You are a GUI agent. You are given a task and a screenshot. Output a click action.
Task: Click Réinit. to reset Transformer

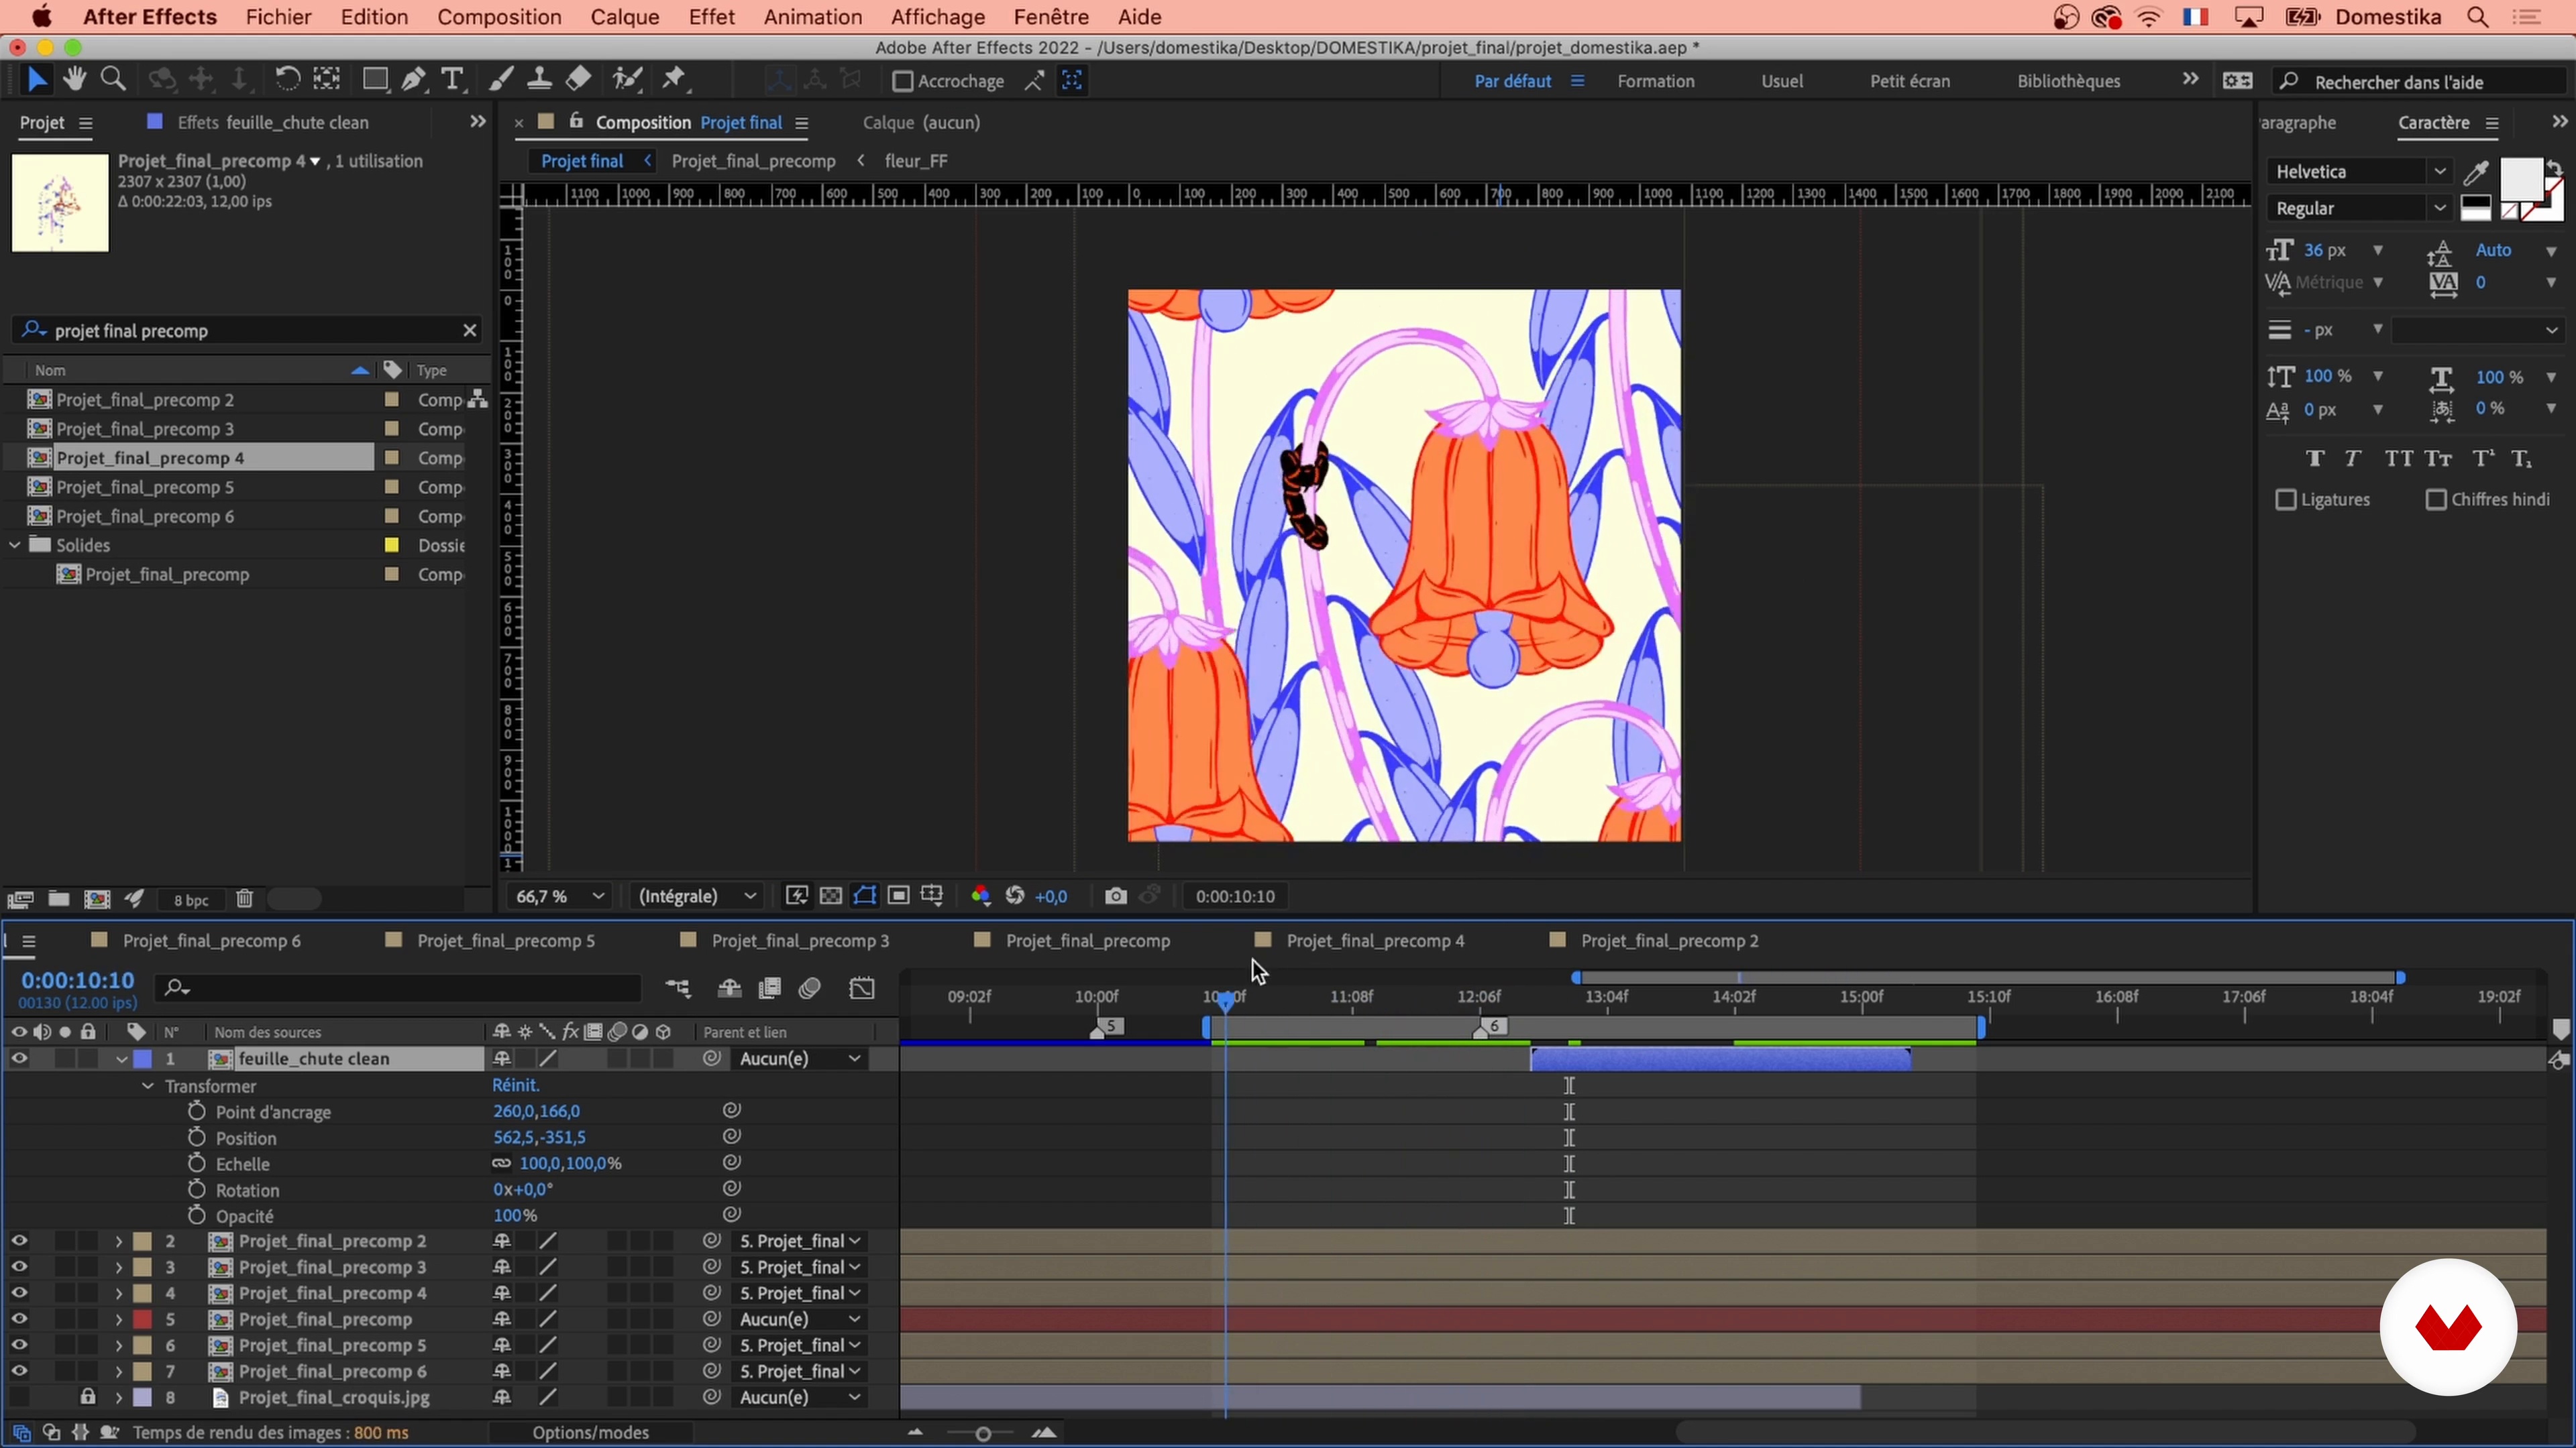(x=516, y=1085)
